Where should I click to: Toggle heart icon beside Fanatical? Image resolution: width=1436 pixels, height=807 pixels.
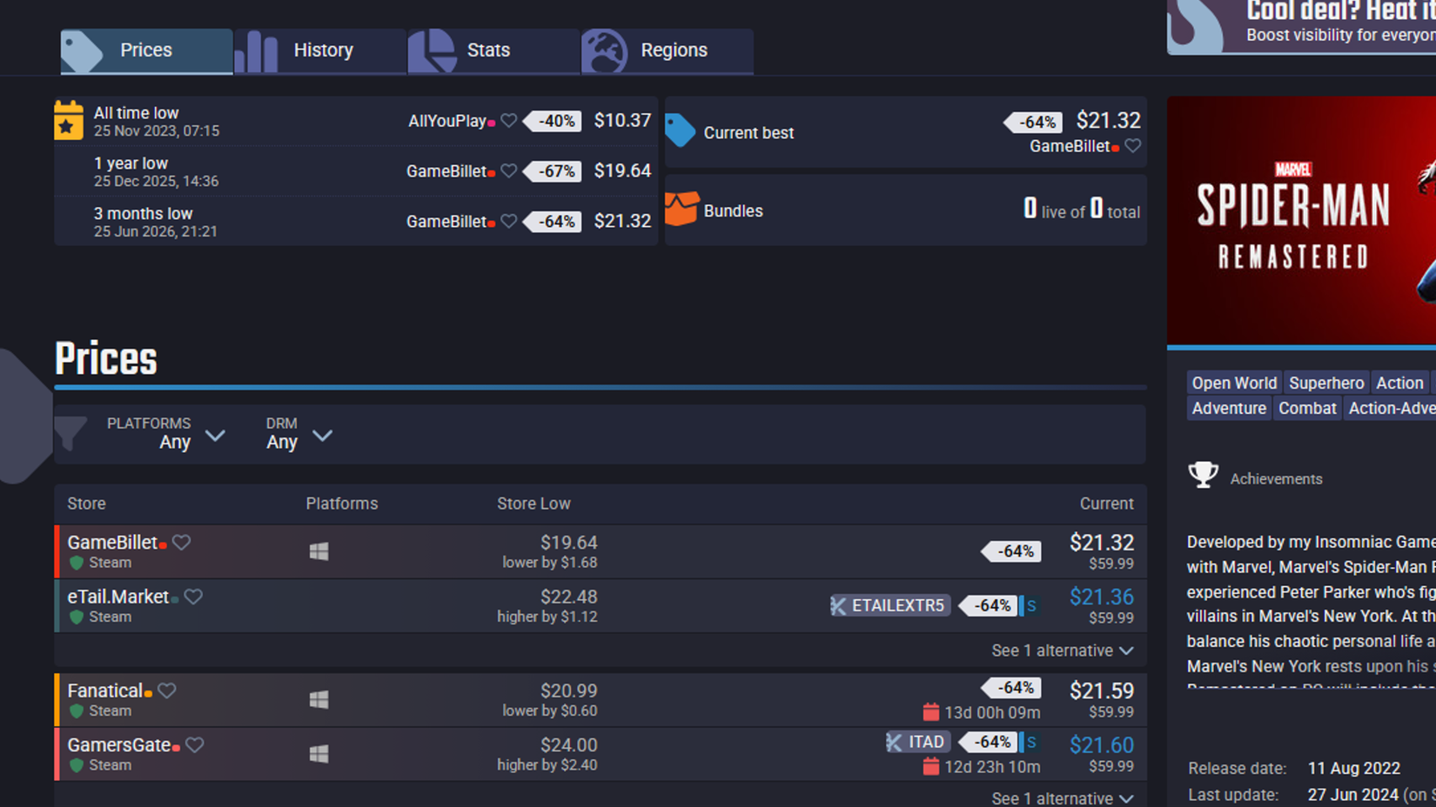coord(167,690)
